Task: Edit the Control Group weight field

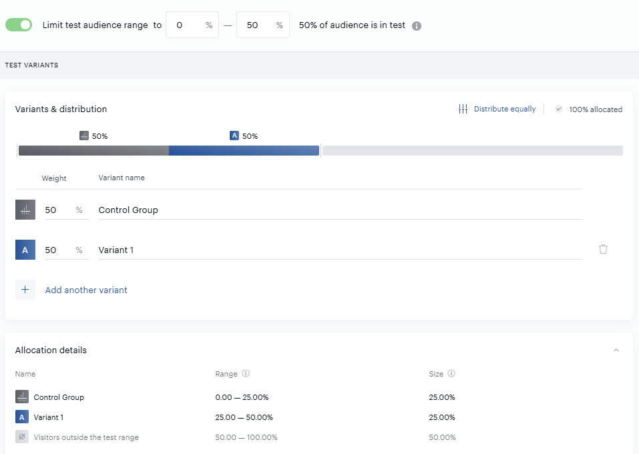Action: tap(67, 210)
